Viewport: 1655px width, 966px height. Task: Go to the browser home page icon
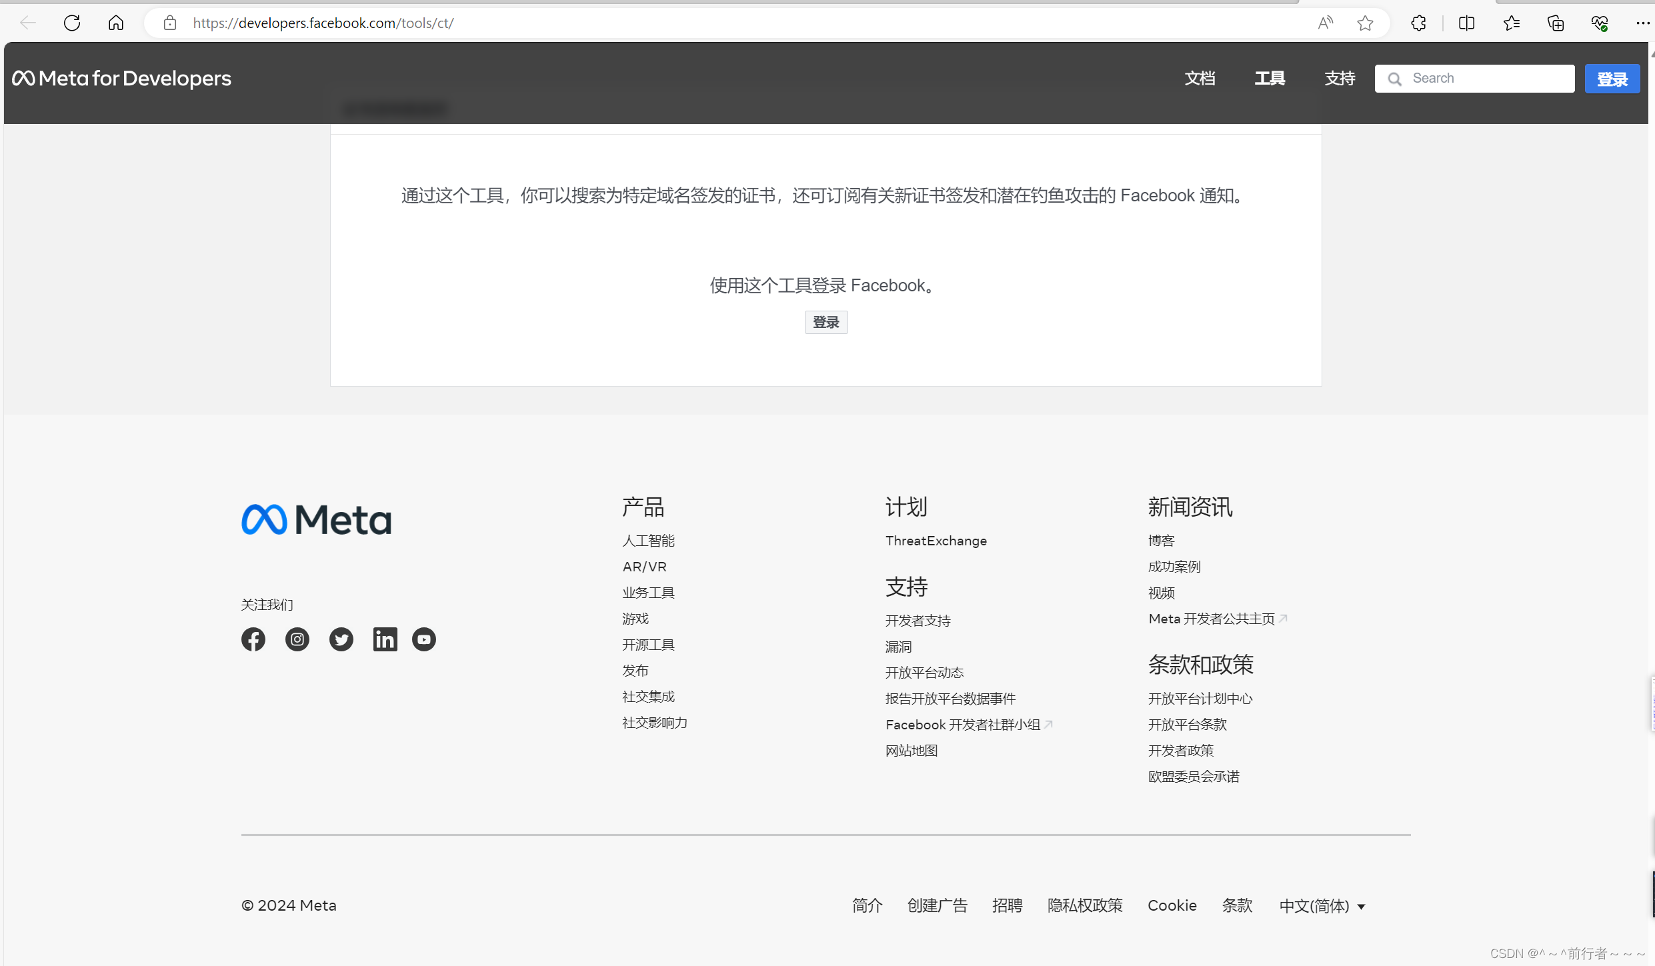click(116, 23)
